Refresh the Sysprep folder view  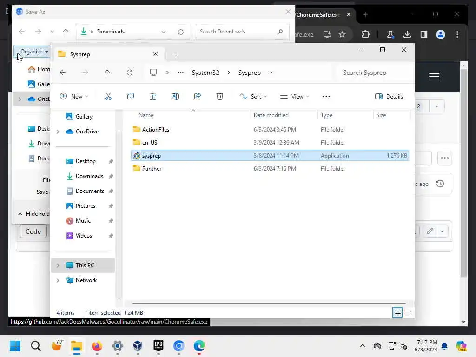point(130,73)
